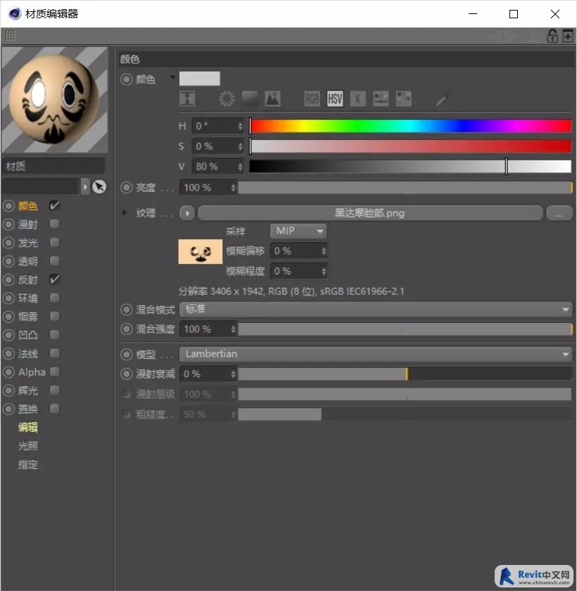Select the 辉光 channel label
The width and height of the screenshot is (577, 591).
click(28, 390)
